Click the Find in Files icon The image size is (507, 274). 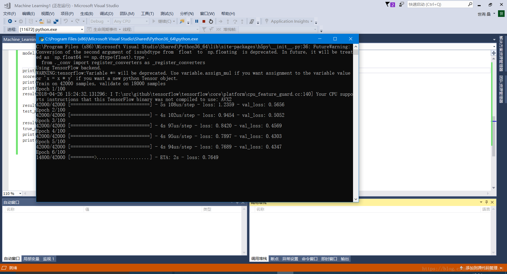pos(182,21)
